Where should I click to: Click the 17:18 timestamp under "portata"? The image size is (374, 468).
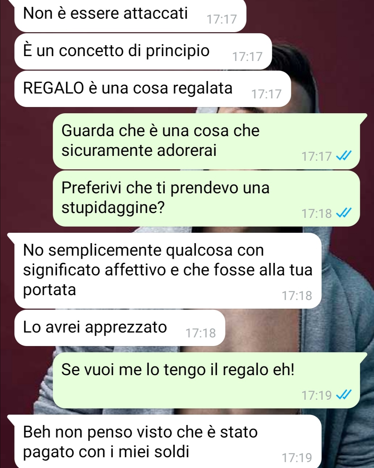(297, 295)
